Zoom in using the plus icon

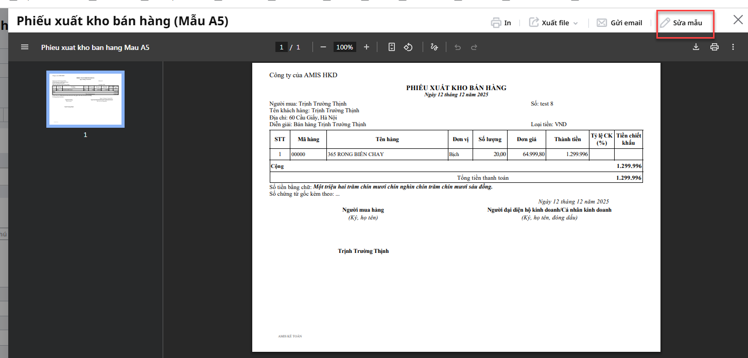(367, 47)
